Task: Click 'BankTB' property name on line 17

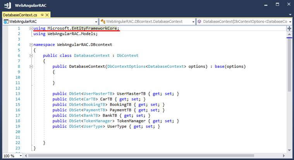Action: coord(110,116)
